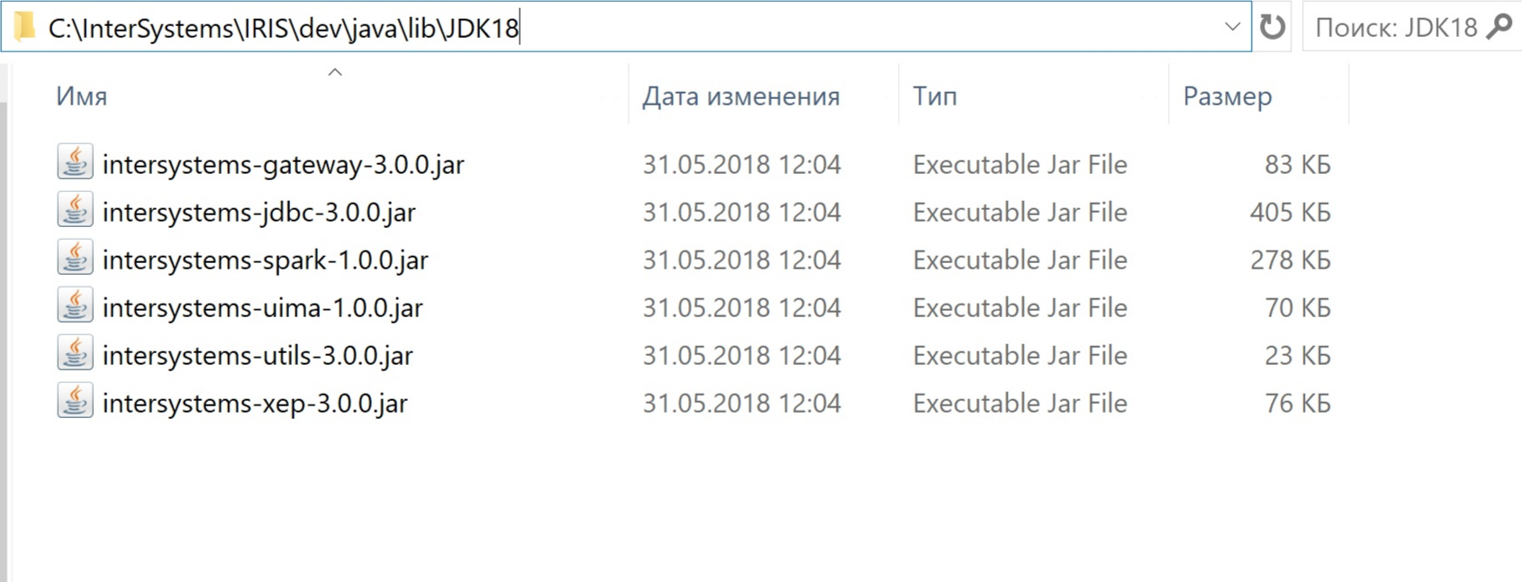Sort by the Размер column header

pos(1227,96)
